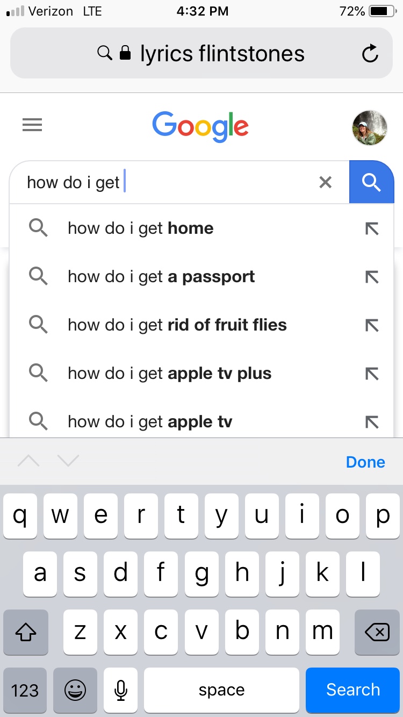
Task: Choose 'how do i get apple tv' suggestion
Action: (150, 422)
